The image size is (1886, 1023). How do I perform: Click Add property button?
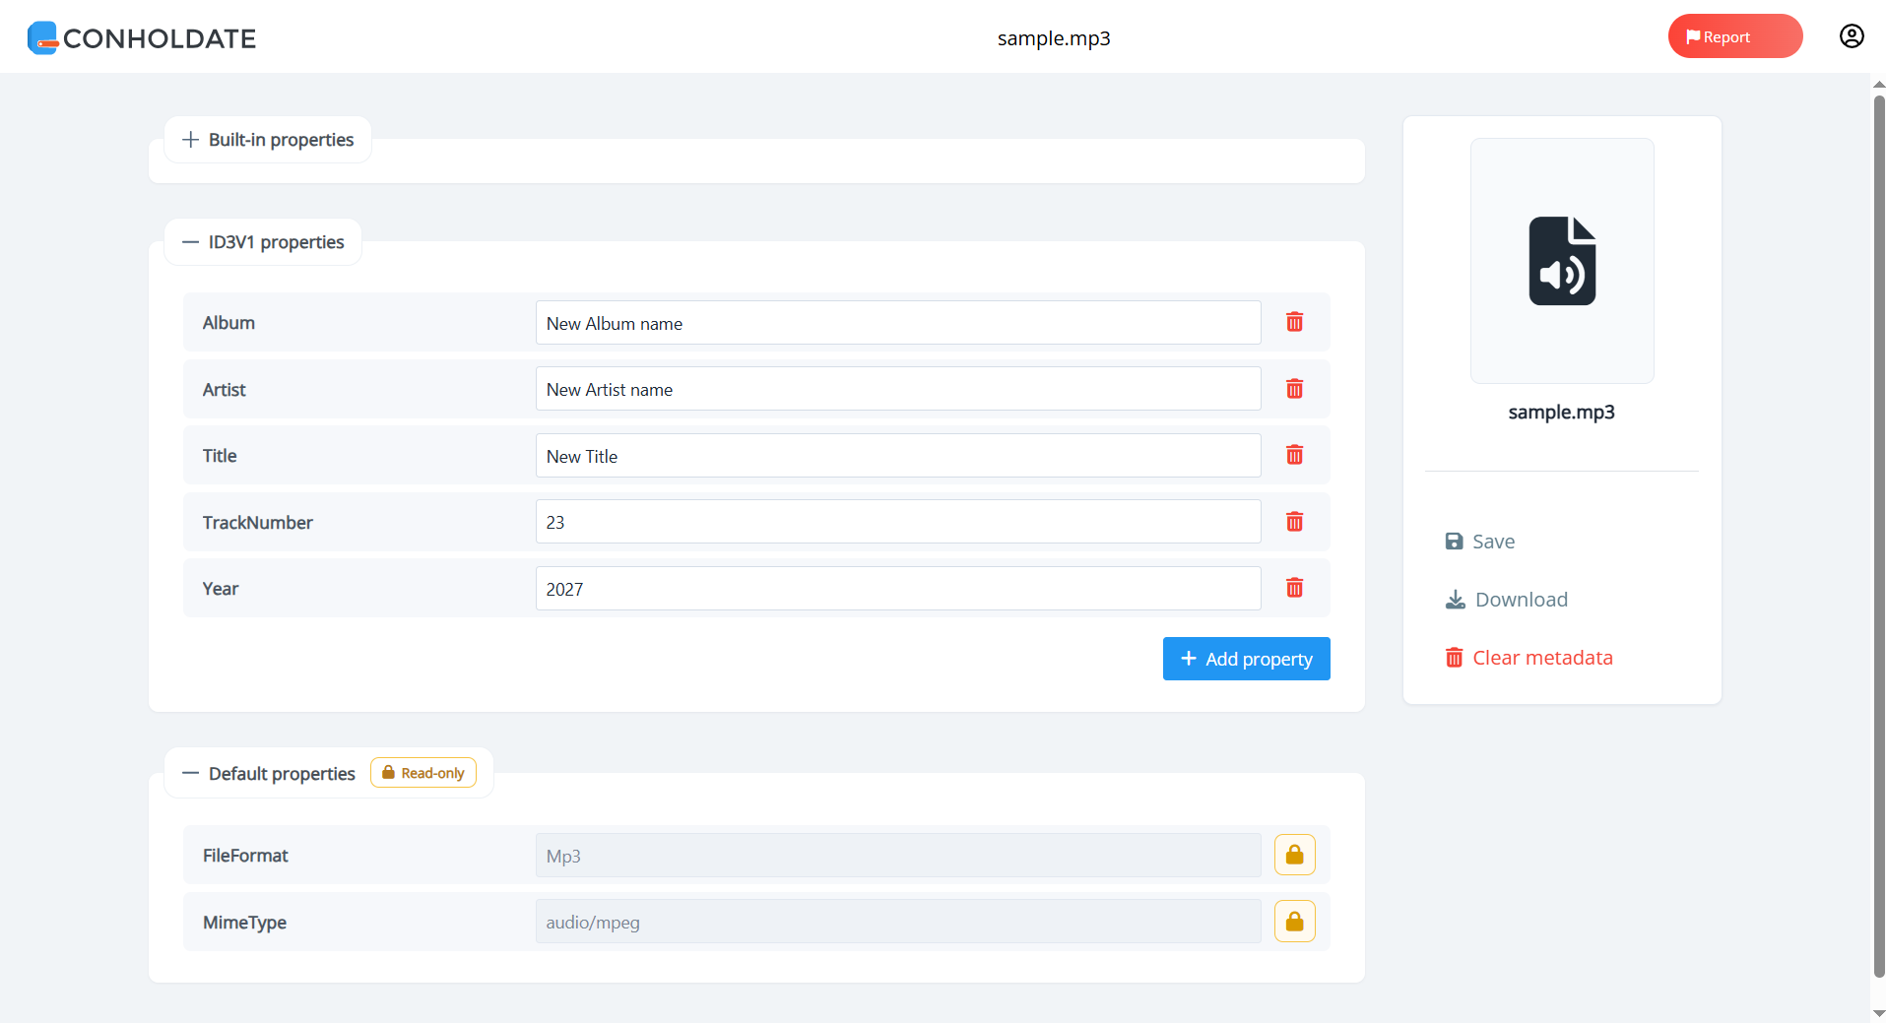[x=1246, y=659]
